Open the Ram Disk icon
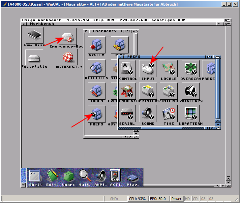The height and width of the screenshot is (203, 240). click(x=34, y=35)
